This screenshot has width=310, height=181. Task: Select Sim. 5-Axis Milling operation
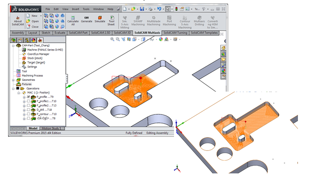pyautogui.click(x=125, y=22)
